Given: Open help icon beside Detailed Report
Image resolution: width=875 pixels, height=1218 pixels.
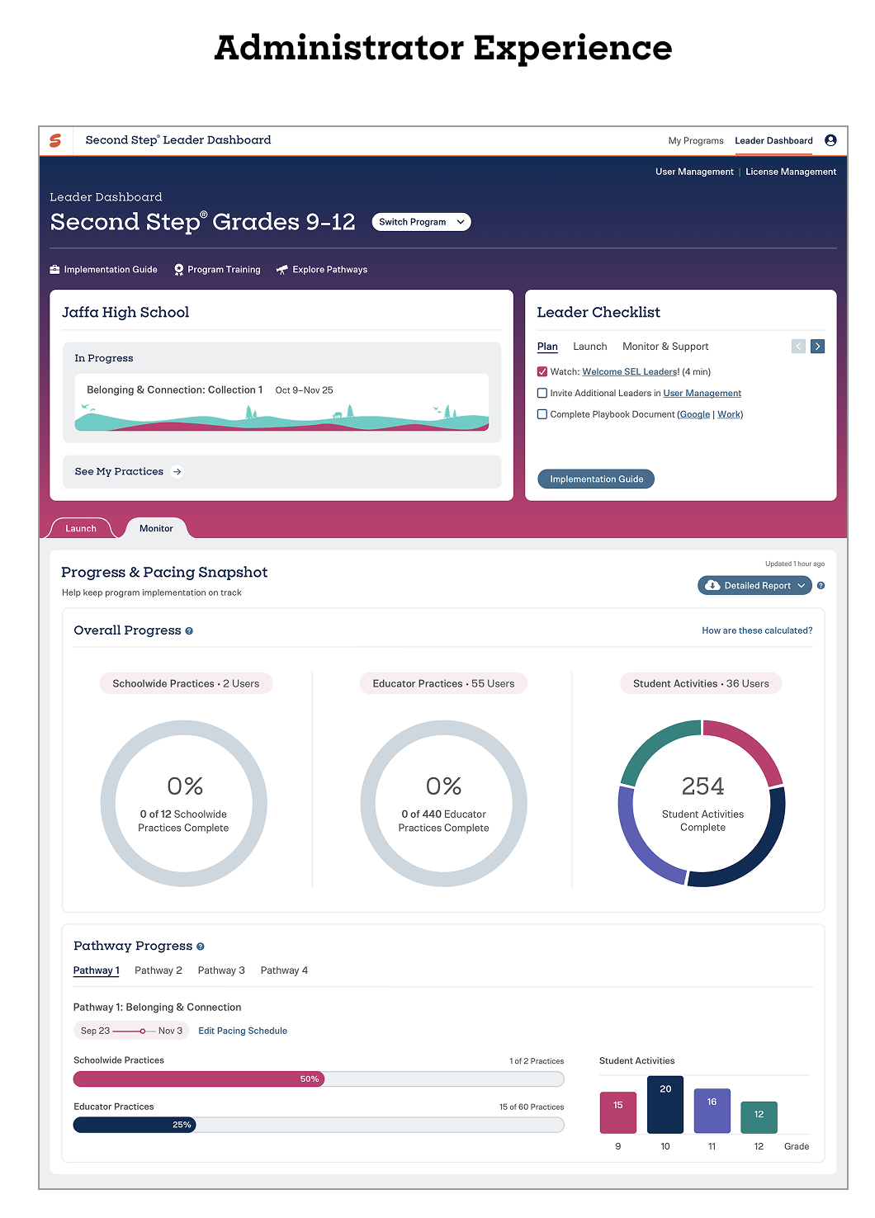Looking at the screenshot, I should tap(821, 586).
